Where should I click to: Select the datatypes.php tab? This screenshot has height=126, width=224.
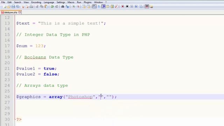coord(11,13)
